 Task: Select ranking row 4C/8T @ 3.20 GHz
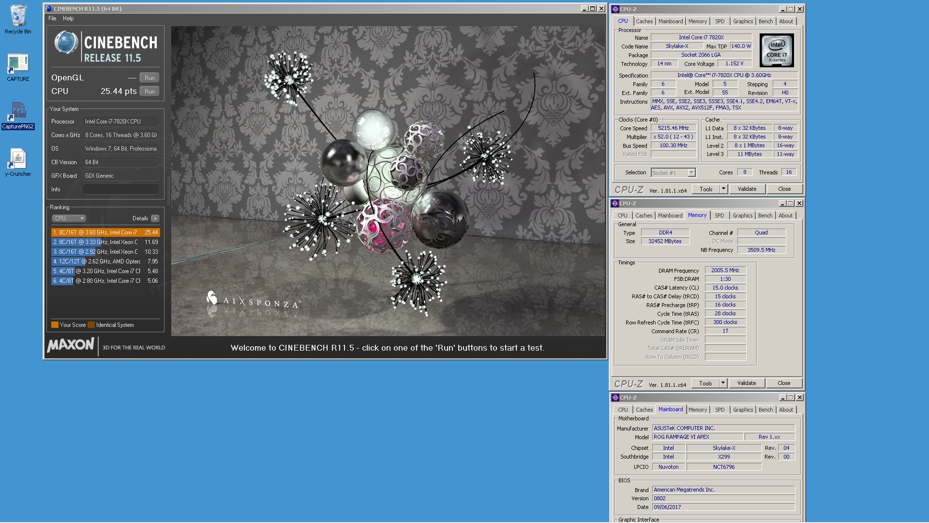(x=105, y=271)
